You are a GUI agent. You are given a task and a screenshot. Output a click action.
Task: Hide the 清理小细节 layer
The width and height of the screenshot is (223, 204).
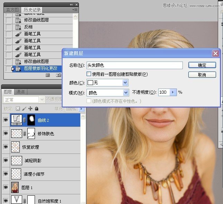tap(6, 174)
